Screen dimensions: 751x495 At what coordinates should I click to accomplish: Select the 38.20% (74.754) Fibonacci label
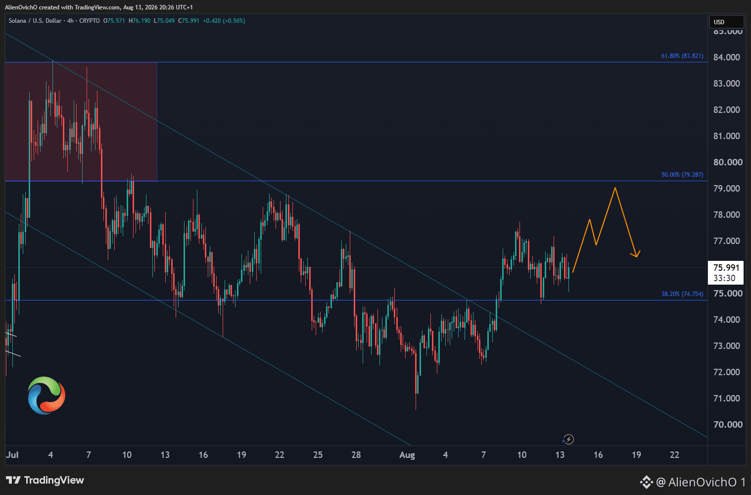pos(682,294)
